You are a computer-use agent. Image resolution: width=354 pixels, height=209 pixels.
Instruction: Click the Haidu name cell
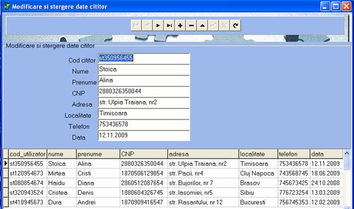click(x=62, y=183)
